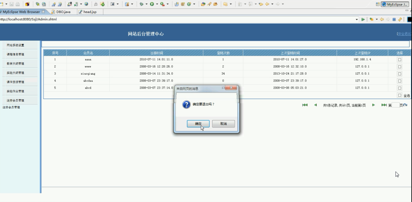Cancel the exit dialog with 取消
The height and width of the screenshot is (202, 412).
pos(223,124)
